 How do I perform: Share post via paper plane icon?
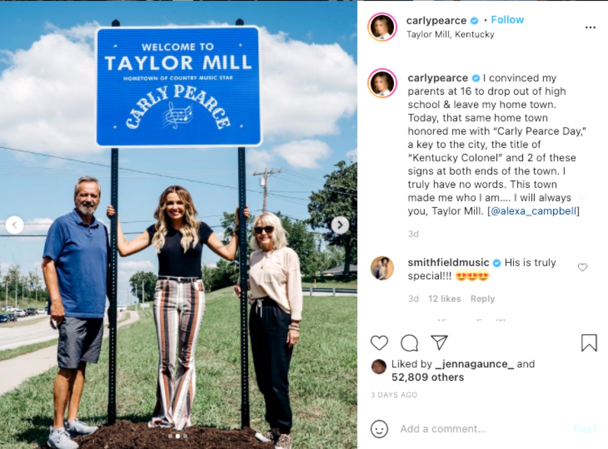coord(439,342)
